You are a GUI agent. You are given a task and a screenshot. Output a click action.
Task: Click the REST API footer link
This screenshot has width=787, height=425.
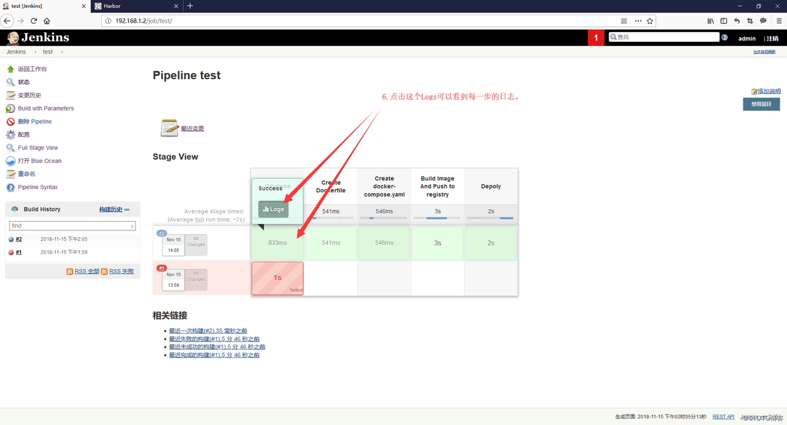coord(723,417)
